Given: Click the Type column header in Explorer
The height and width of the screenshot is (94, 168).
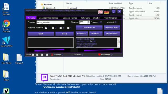Looking at the screenshot, I should [x=131, y=3].
